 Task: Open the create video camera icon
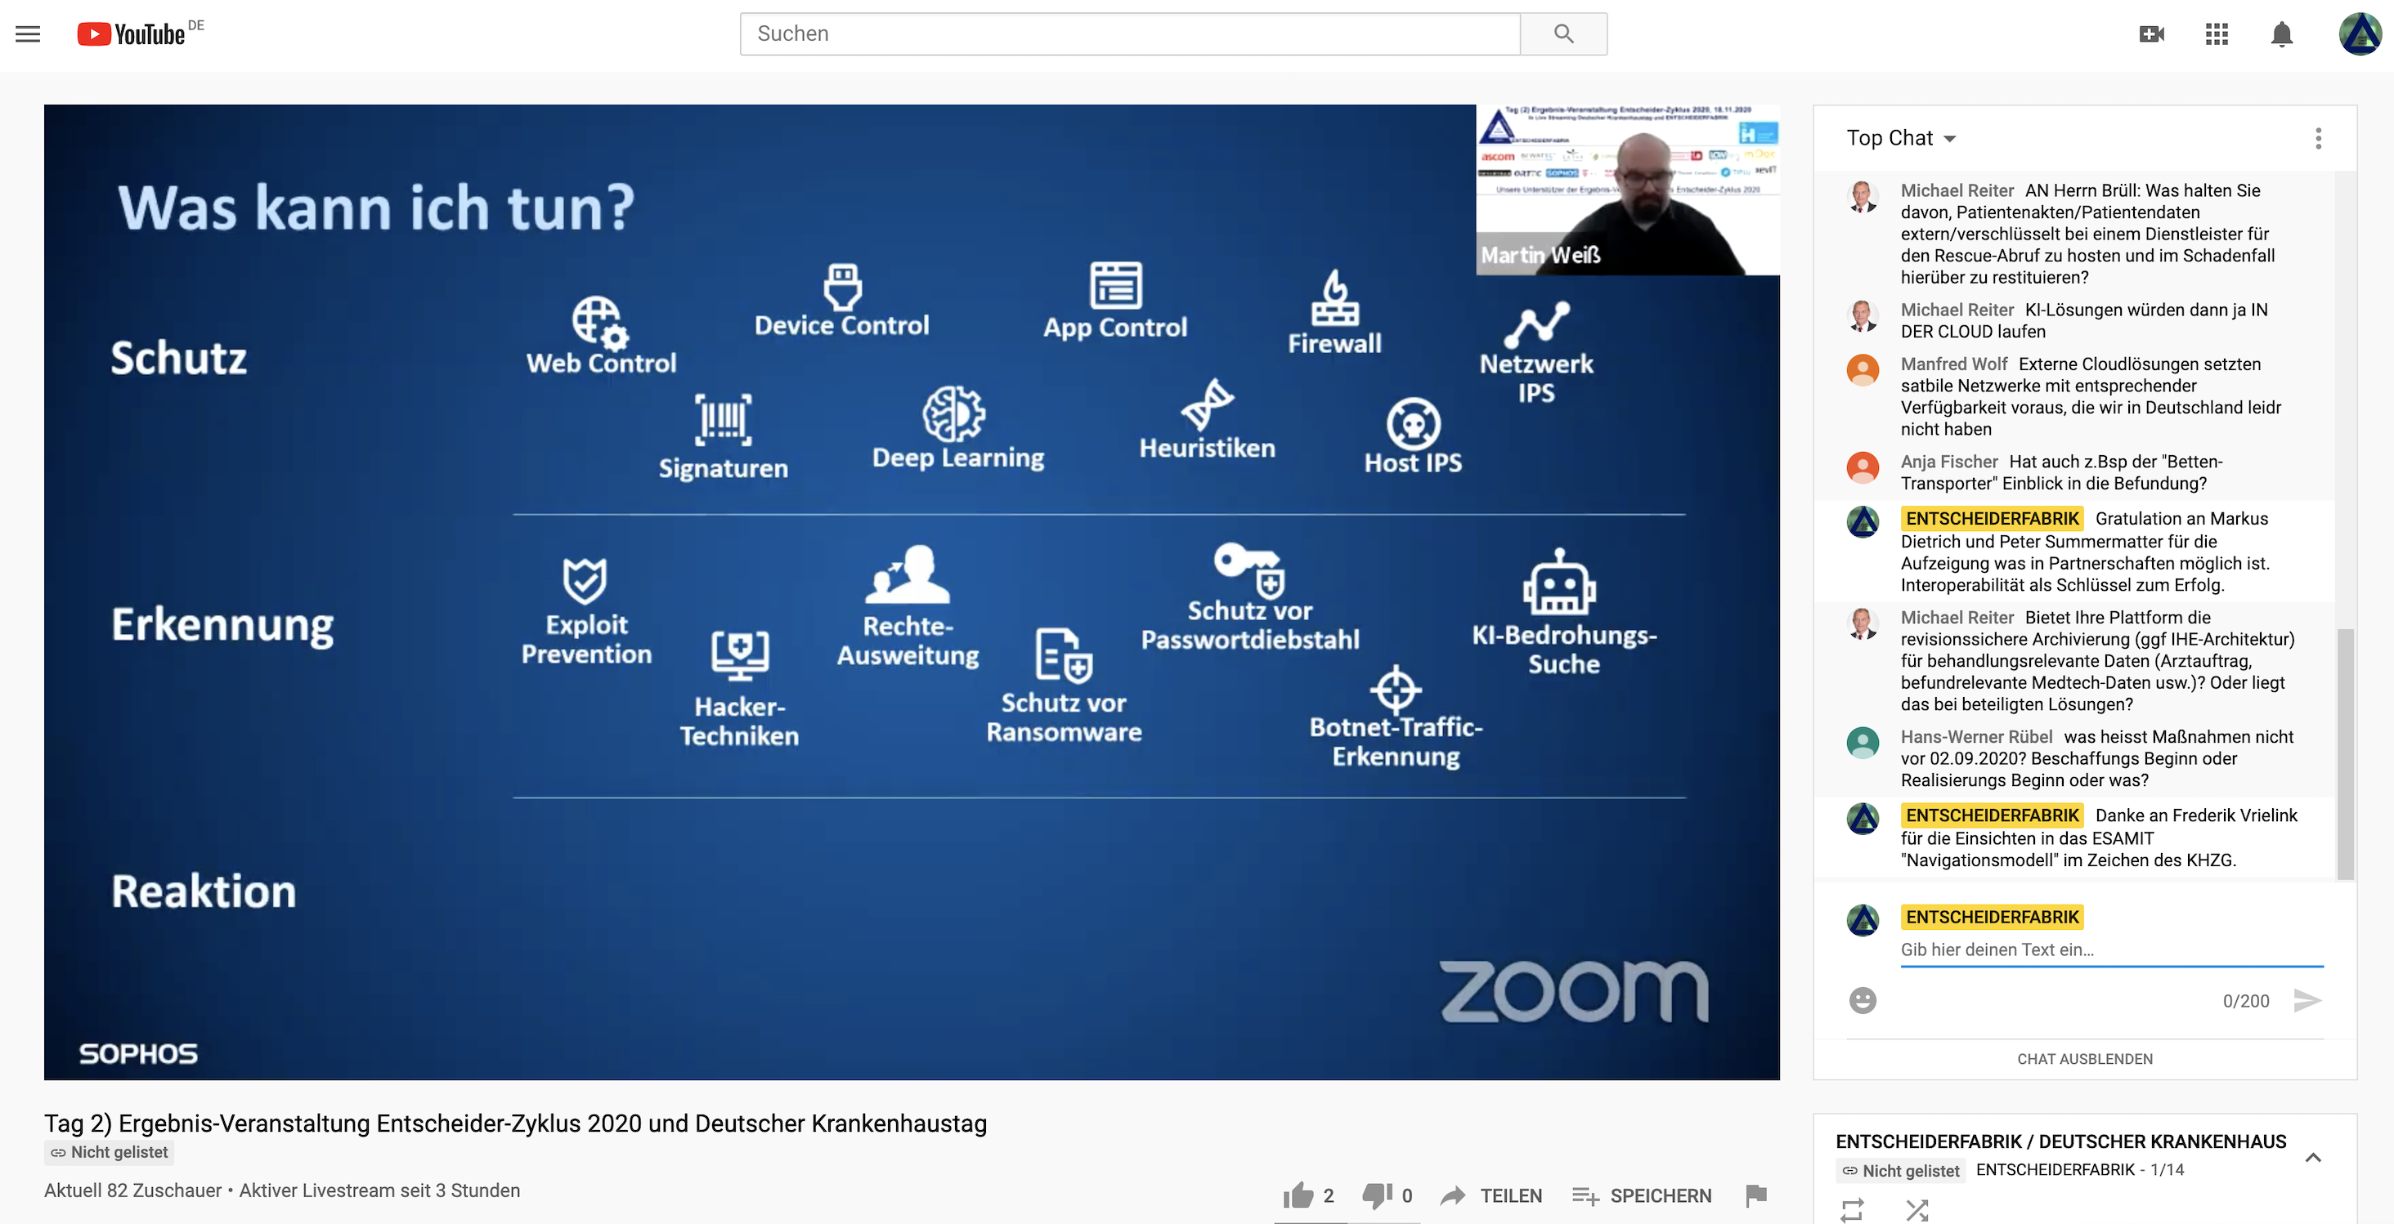click(x=2151, y=34)
